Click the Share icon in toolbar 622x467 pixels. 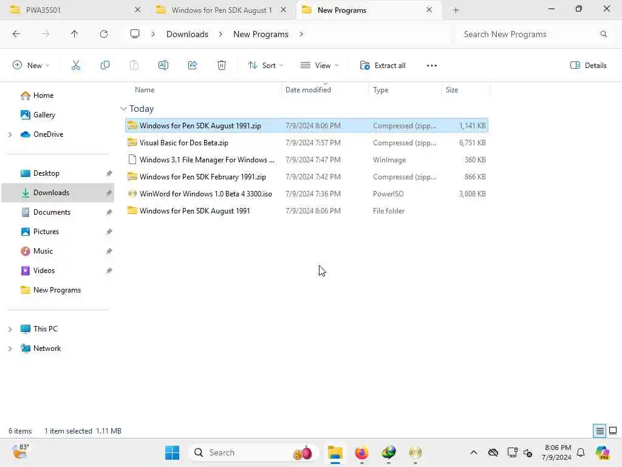pyautogui.click(x=193, y=66)
